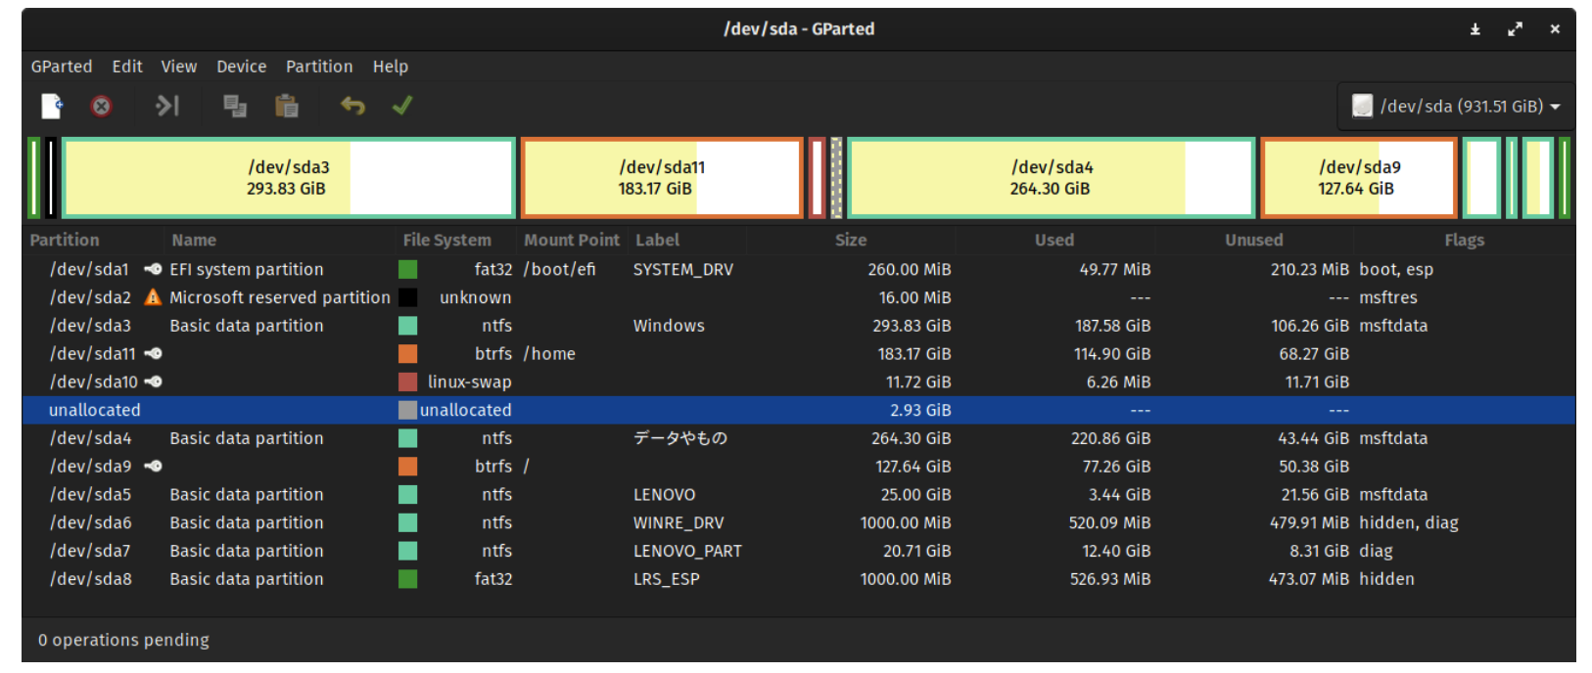Select Microsoft reserved partition name

280,297
